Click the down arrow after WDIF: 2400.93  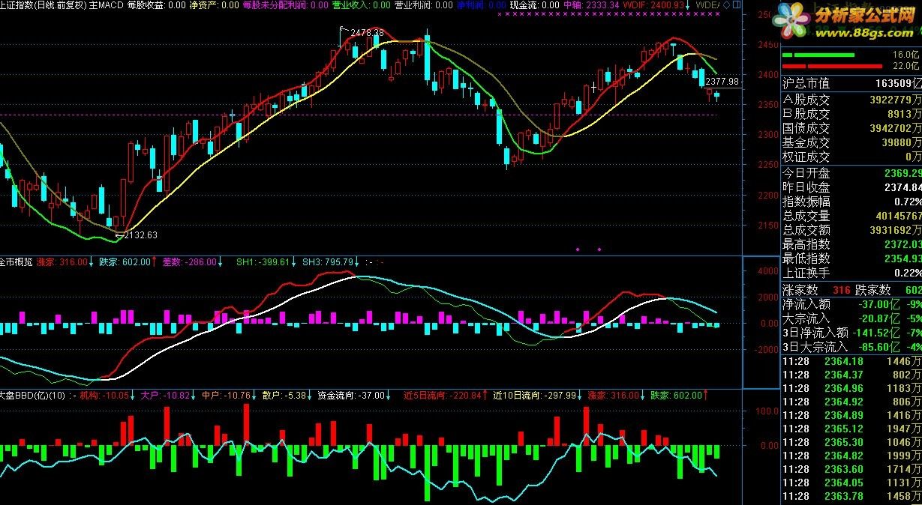tap(688, 5)
